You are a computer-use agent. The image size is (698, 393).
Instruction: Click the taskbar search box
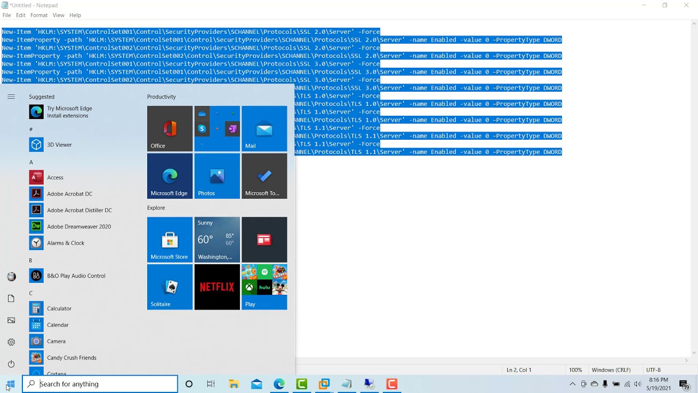(x=100, y=384)
